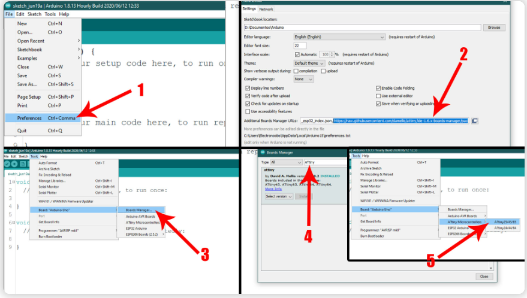The width and height of the screenshot is (527, 298).
Task: Toggle Enable Code Folding checkbox
Action: click(378, 88)
